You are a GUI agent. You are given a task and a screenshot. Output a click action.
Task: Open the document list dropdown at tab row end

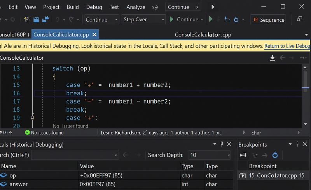[306, 35]
